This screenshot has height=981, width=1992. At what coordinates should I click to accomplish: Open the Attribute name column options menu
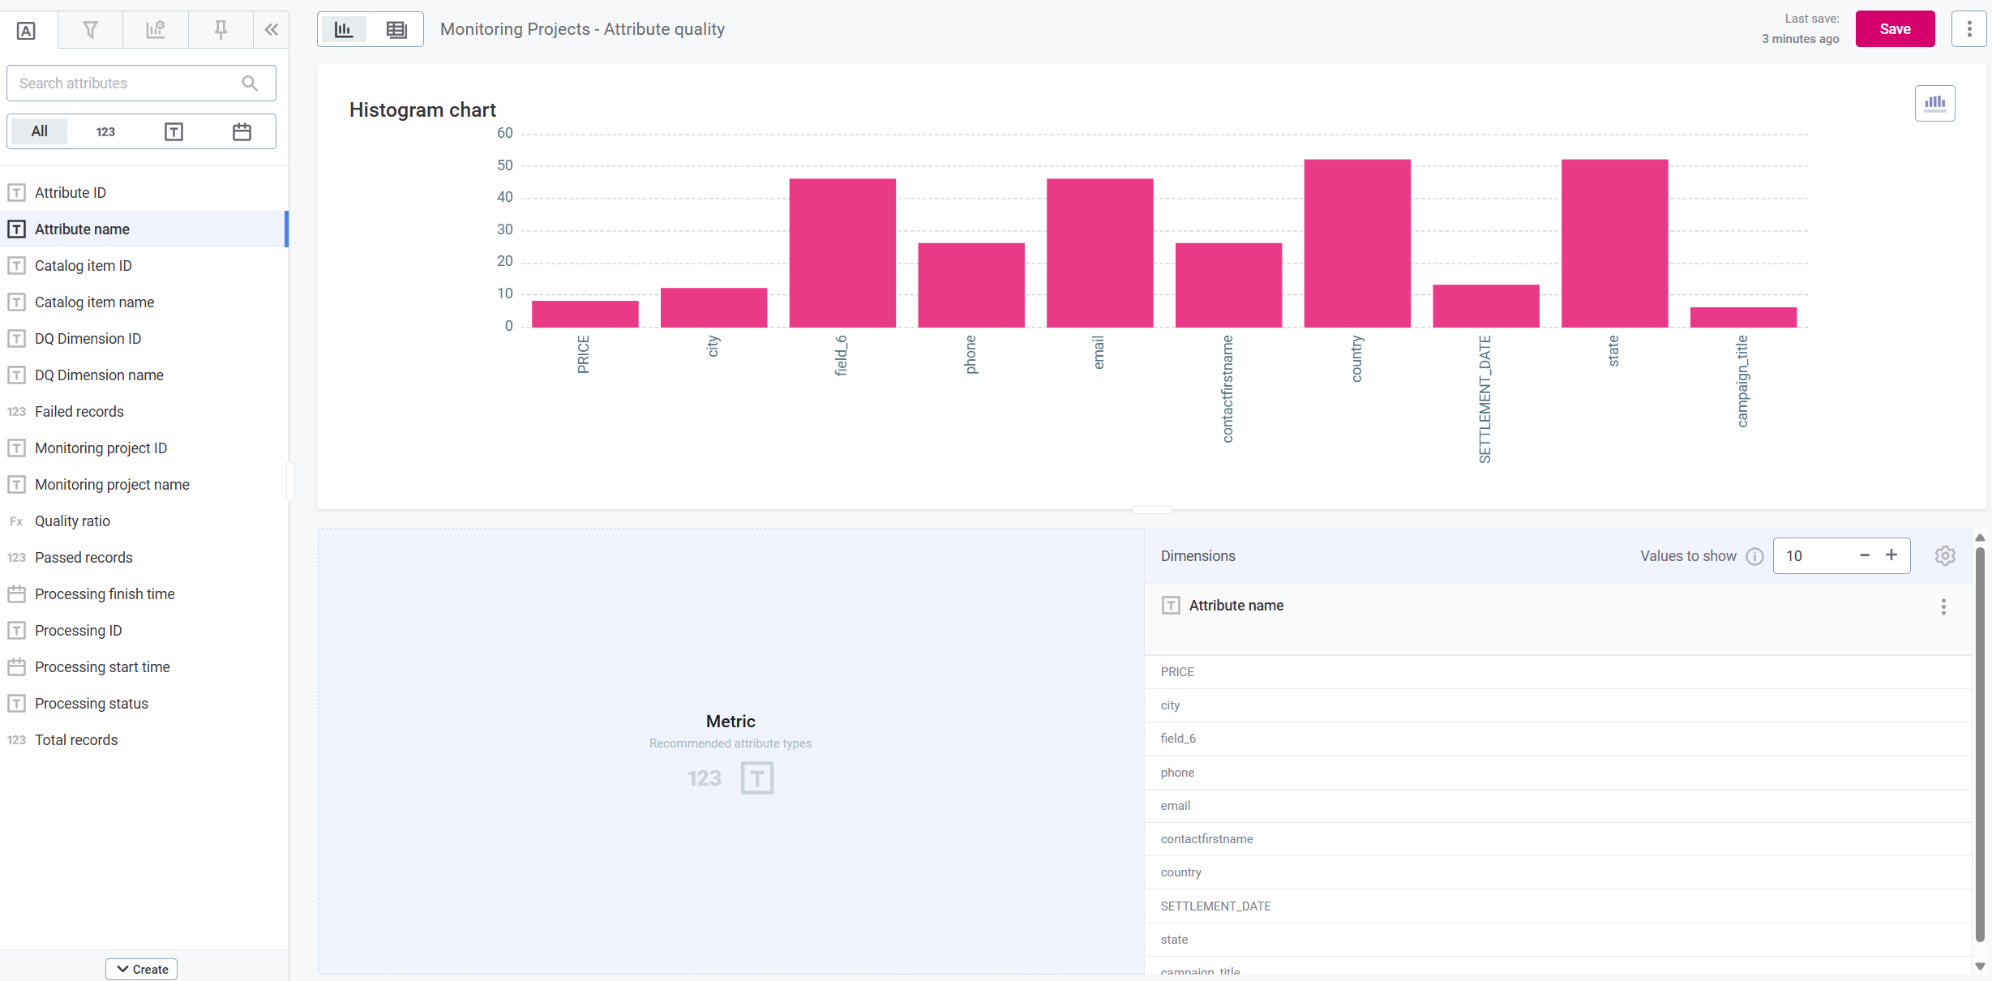(x=1943, y=606)
